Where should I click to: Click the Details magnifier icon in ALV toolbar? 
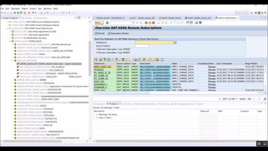96,60
